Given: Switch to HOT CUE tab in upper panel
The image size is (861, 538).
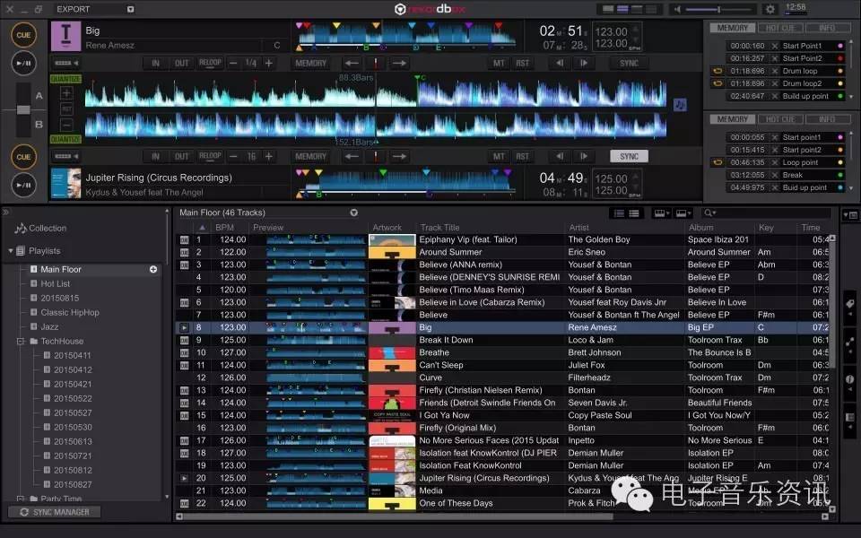Looking at the screenshot, I should pos(779,28).
